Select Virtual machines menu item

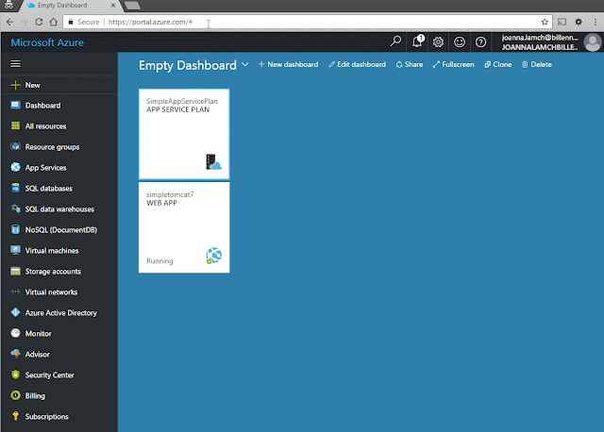click(59, 250)
